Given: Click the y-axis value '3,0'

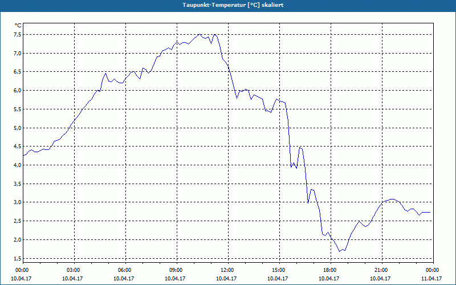Looking at the screenshot, I should [x=18, y=202].
